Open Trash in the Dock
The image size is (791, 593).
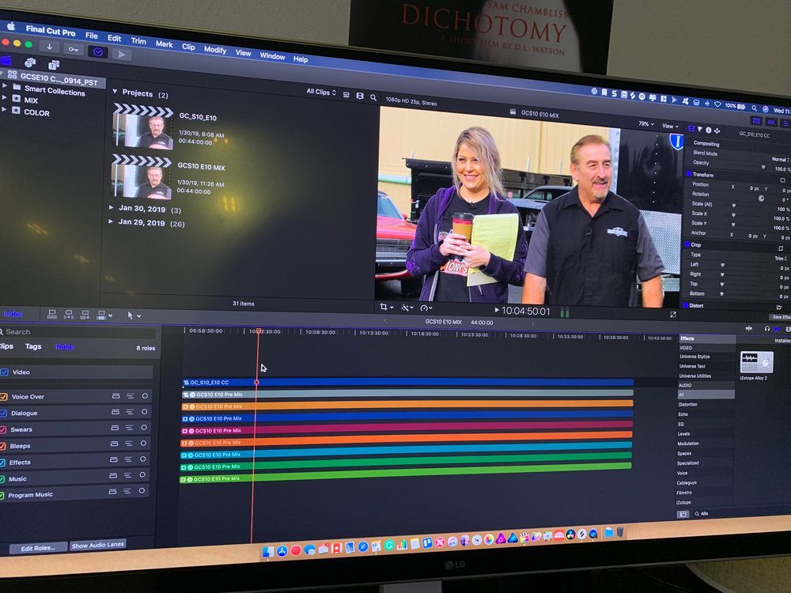tap(620, 532)
